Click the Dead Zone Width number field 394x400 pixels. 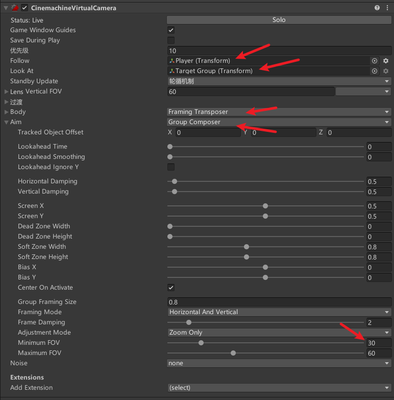click(x=379, y=226)
